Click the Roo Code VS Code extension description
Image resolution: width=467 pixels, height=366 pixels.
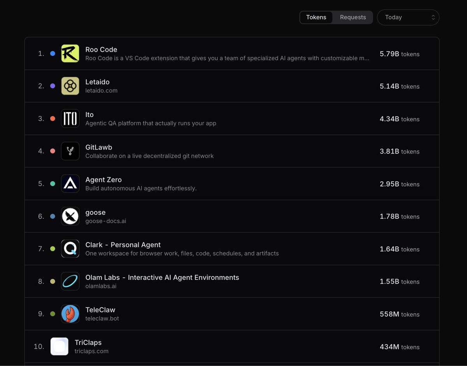pos(227,58)
